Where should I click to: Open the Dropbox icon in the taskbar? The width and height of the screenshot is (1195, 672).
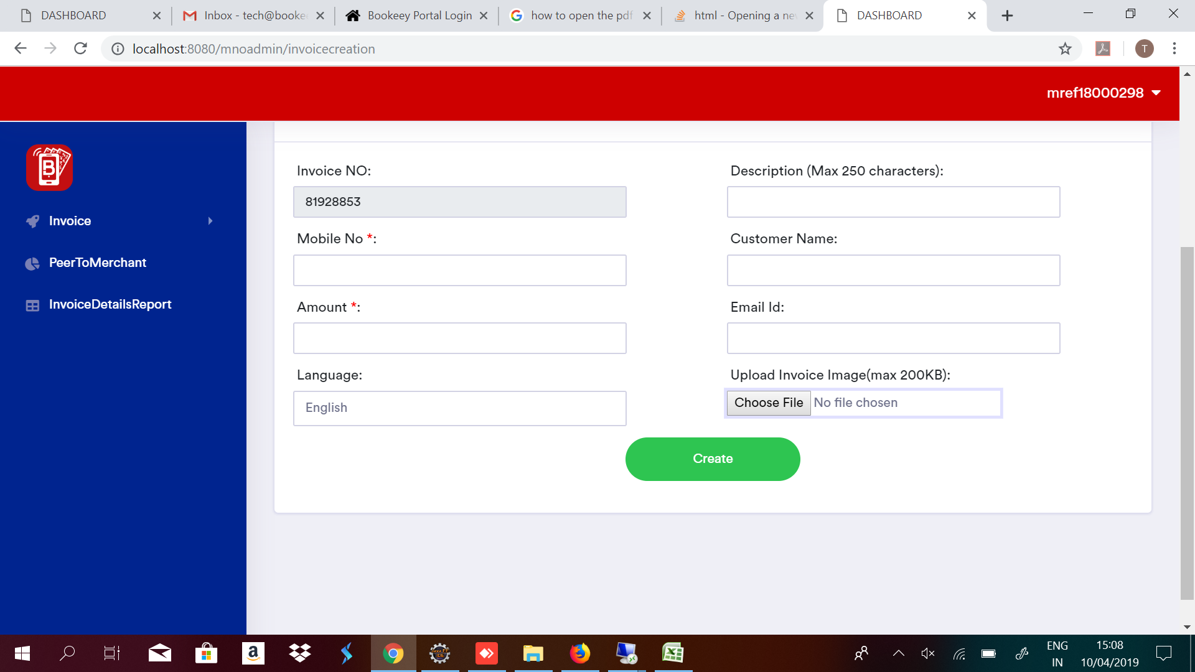click(299, 653)
